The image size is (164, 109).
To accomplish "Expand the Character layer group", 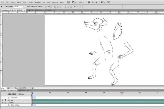I will (2, 103).
